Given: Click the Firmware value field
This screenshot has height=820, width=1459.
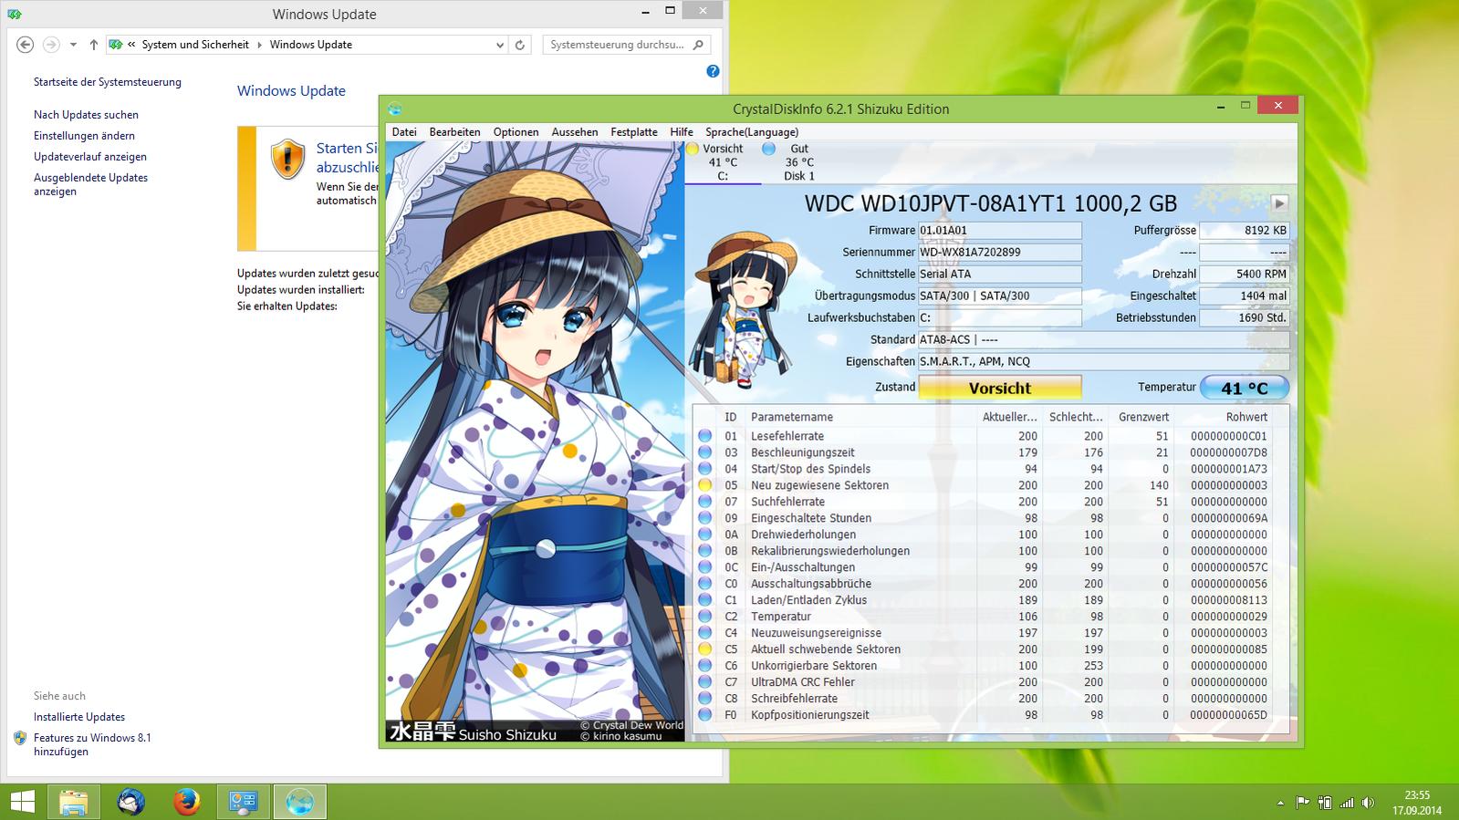Looking at the screenshot, I should pos(1000,231).
